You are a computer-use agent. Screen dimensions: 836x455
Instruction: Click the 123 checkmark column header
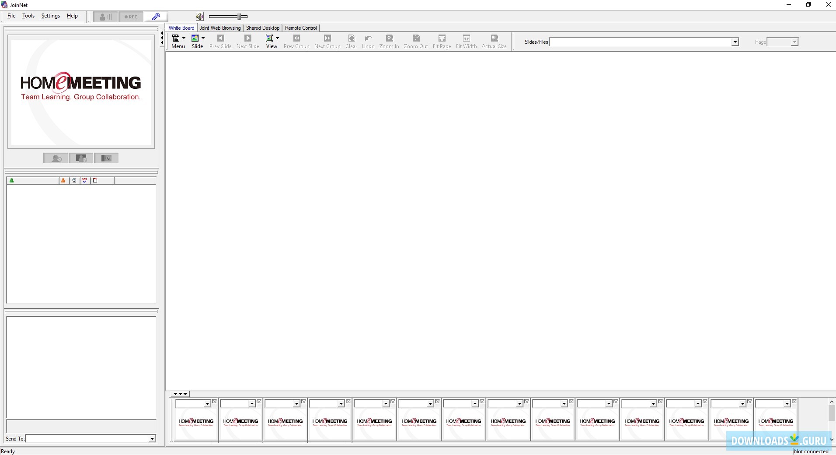85,180
